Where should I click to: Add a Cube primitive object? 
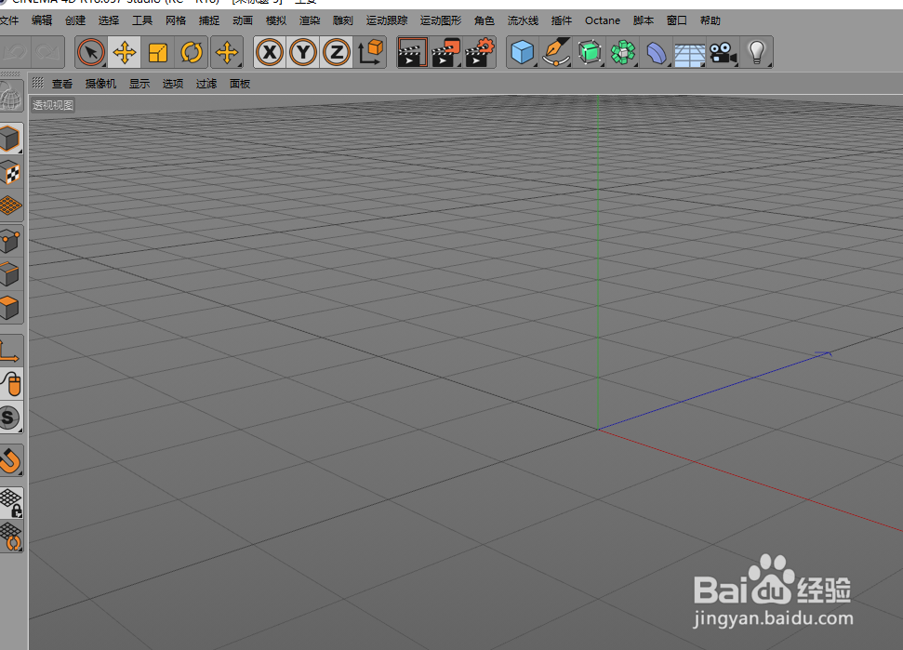tap(523, 52)
